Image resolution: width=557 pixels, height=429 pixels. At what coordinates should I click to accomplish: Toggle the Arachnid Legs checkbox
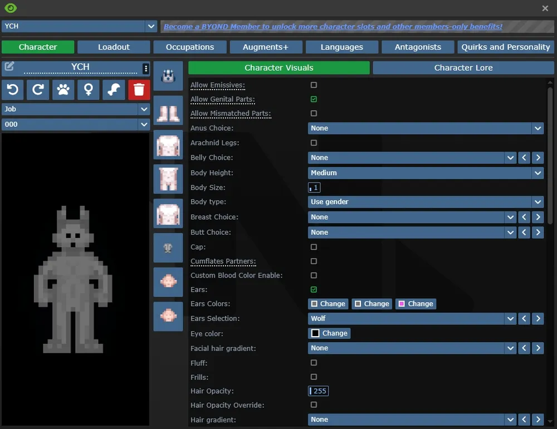pyautogui.click(x=314, y=143)
